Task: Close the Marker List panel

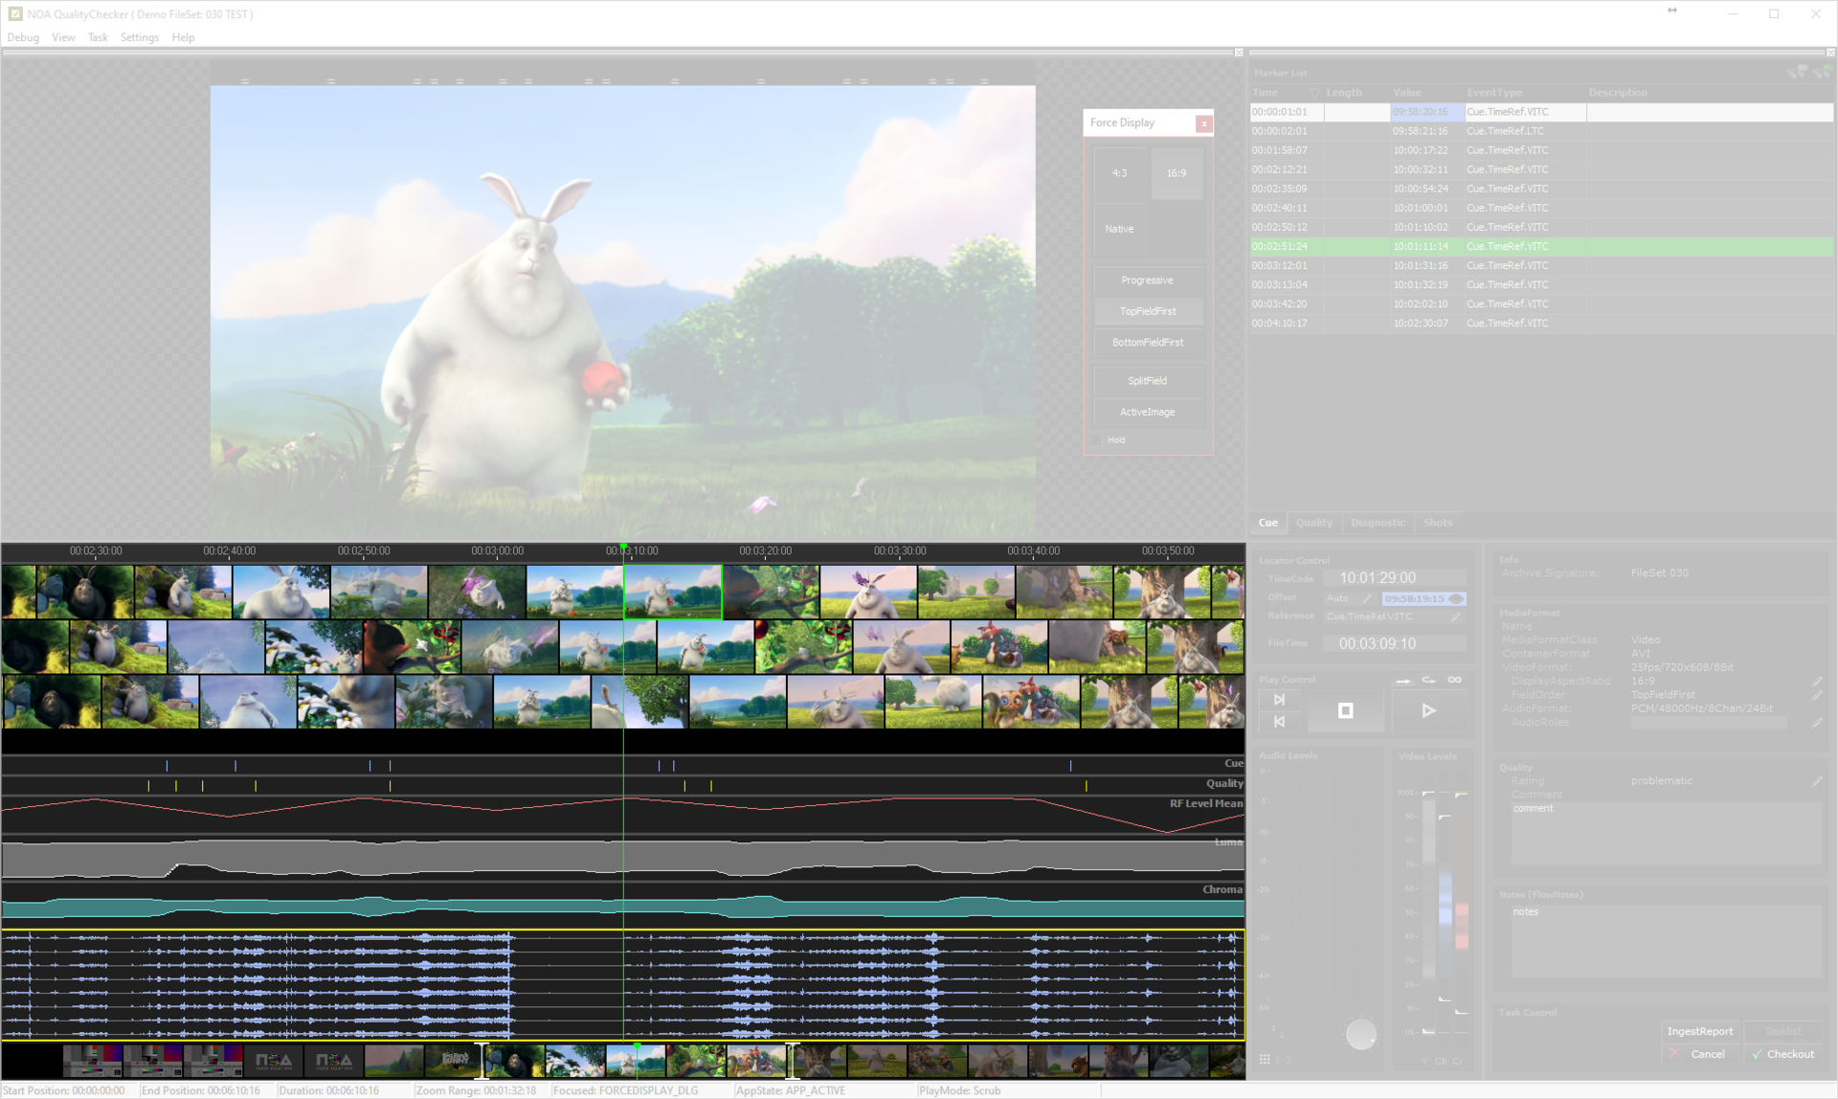Action: 1830,53
